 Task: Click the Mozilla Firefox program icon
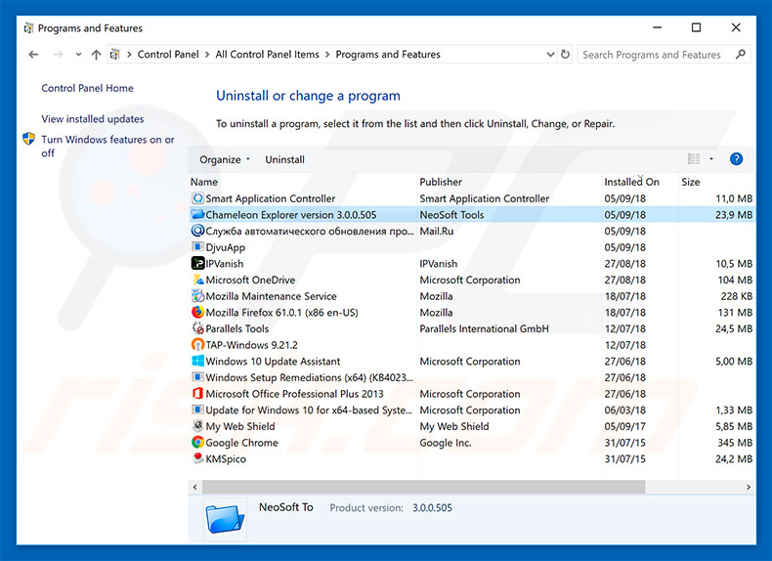pyautogui.click(x=197, y=313)
